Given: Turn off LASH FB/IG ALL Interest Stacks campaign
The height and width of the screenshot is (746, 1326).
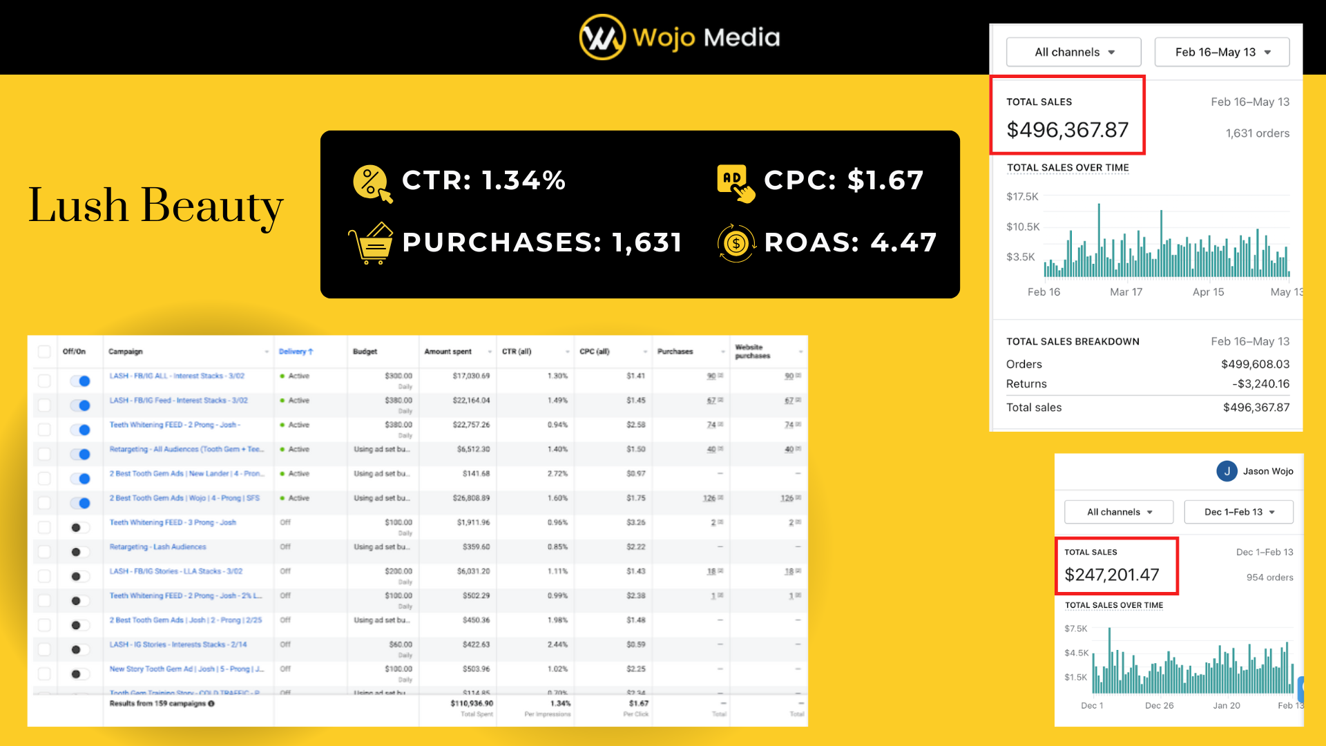Looking at the screenshot, I should click(81, 381).
